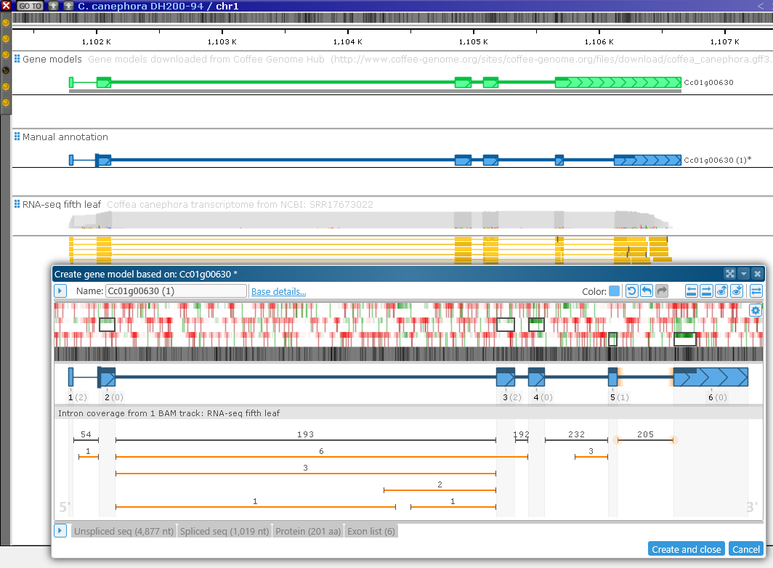Click the gene model Name input field
Screen dimensions: 773x568
176,291
